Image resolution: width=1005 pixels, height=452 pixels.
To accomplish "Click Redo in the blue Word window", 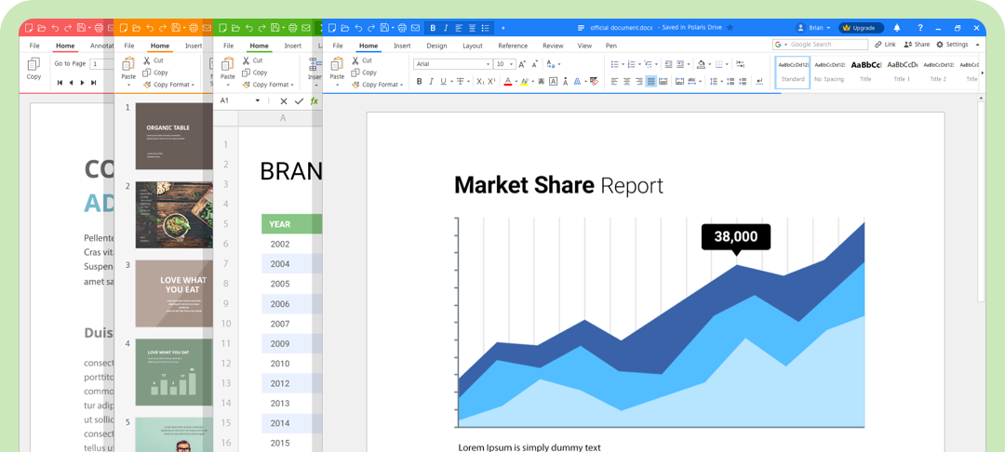I will (x=371, y=28).
